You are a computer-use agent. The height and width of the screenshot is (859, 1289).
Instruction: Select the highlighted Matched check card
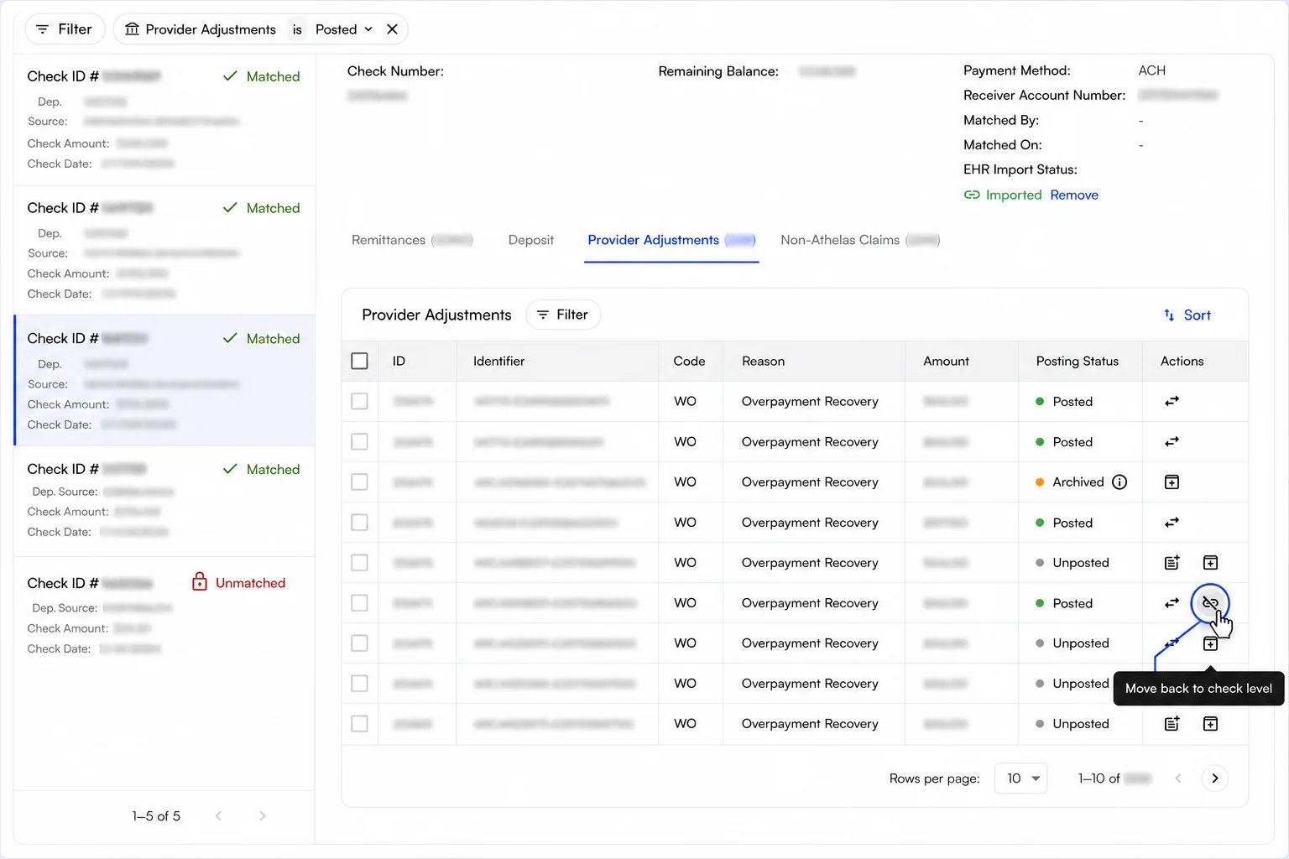tap(164, 380)
